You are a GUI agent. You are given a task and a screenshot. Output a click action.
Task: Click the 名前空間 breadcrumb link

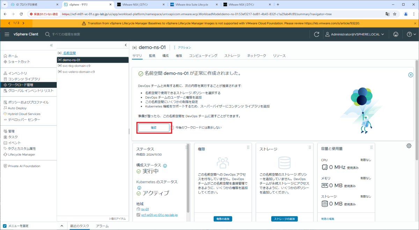69,53
